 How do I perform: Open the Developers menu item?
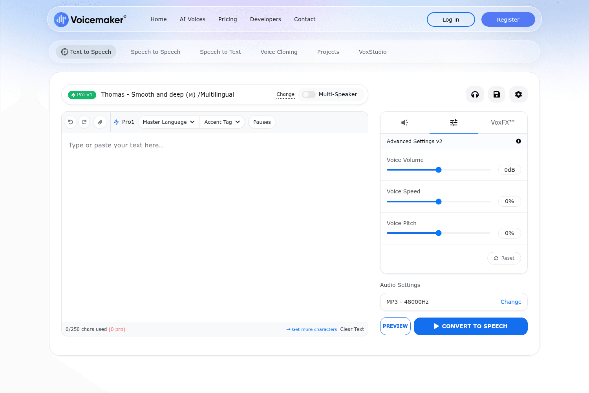point(265,19)
